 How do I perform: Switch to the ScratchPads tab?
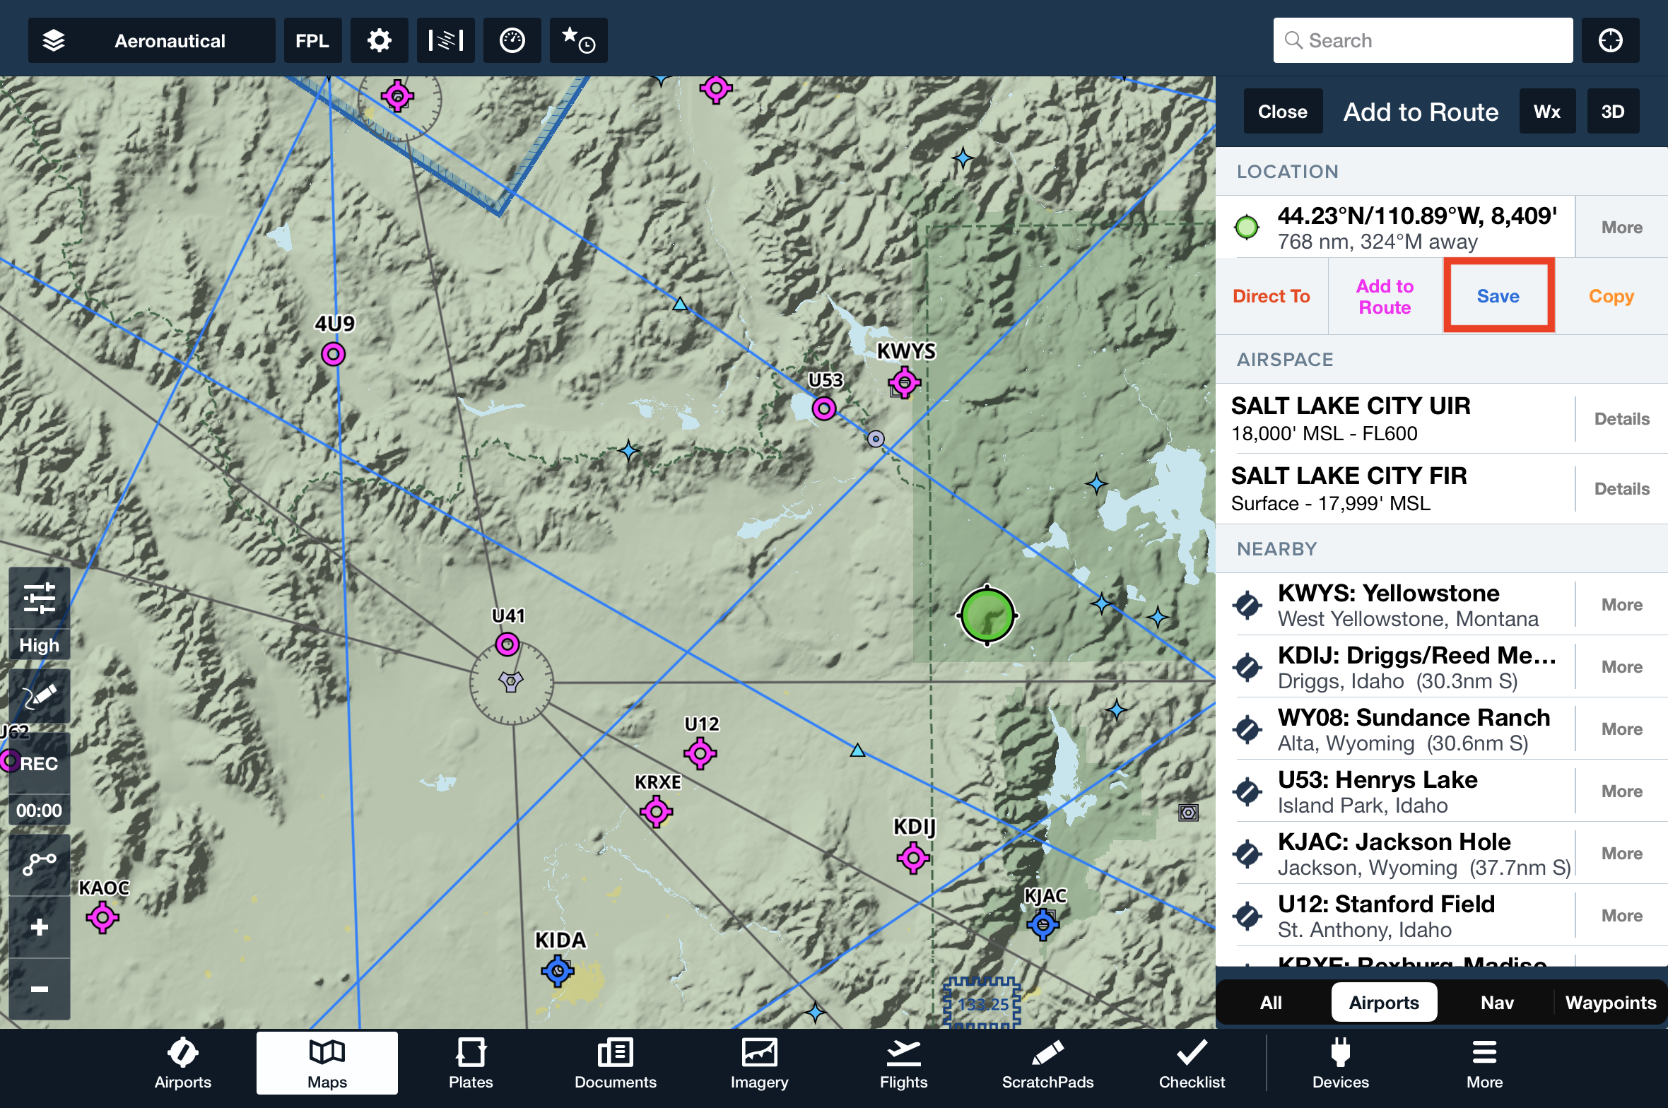pos(1047,1063)
